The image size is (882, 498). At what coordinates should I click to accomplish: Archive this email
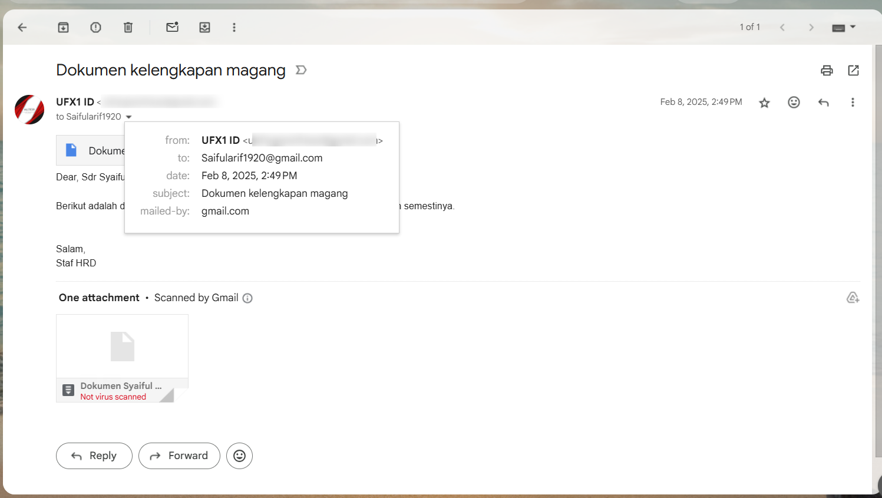(x=63, y=27)
